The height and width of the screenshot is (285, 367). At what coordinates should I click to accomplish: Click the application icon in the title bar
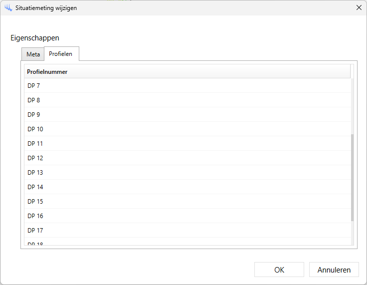[x=8, y=8]
